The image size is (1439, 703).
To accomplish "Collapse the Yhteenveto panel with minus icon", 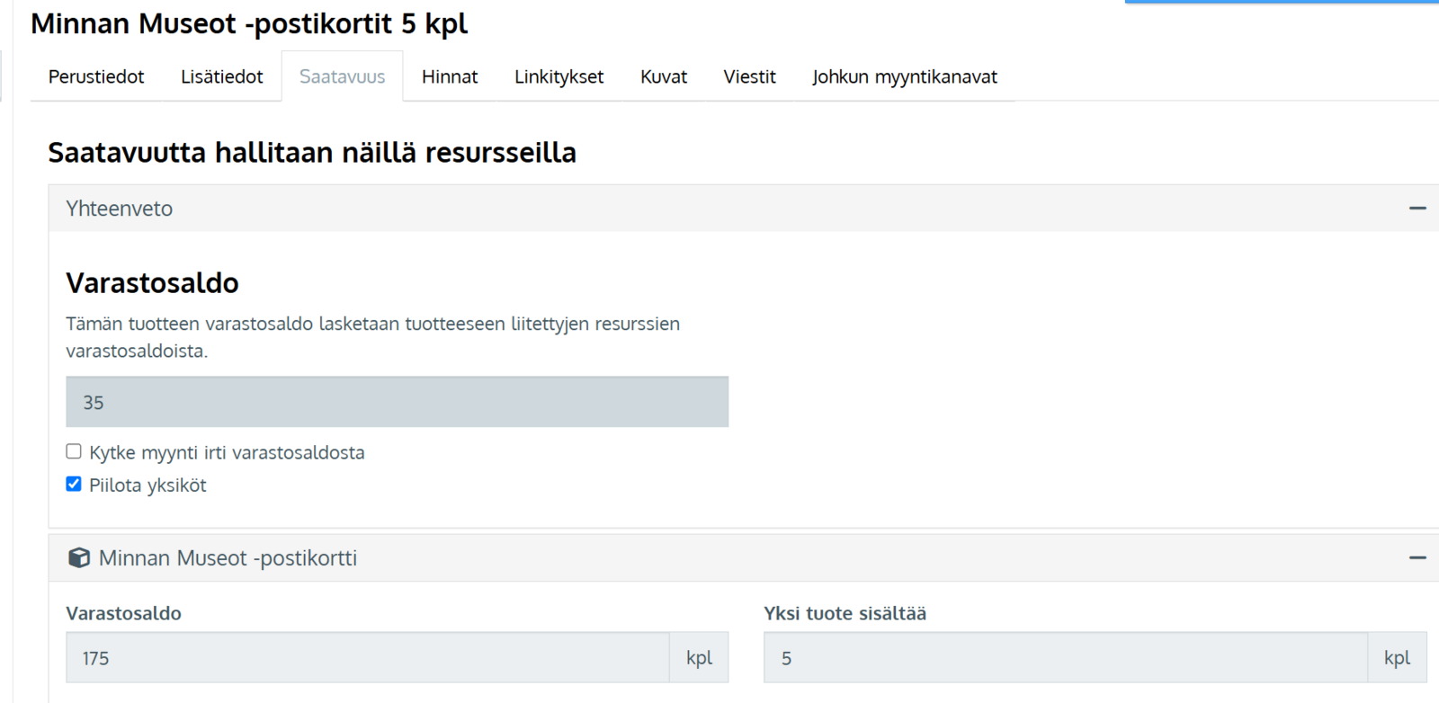I will (x=1417, y=209).
